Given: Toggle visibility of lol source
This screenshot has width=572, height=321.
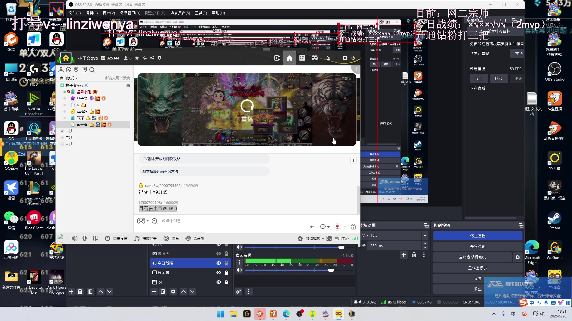Looking at the screenshot, I should tap(219, 282).
